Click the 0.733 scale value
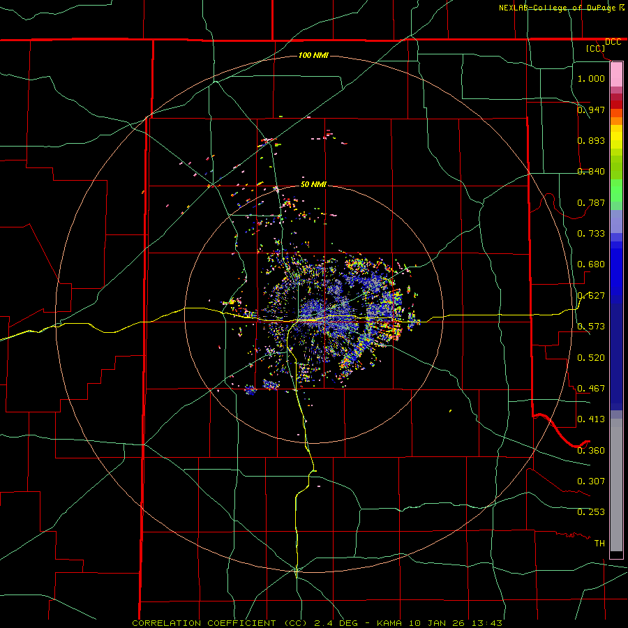 591,234
